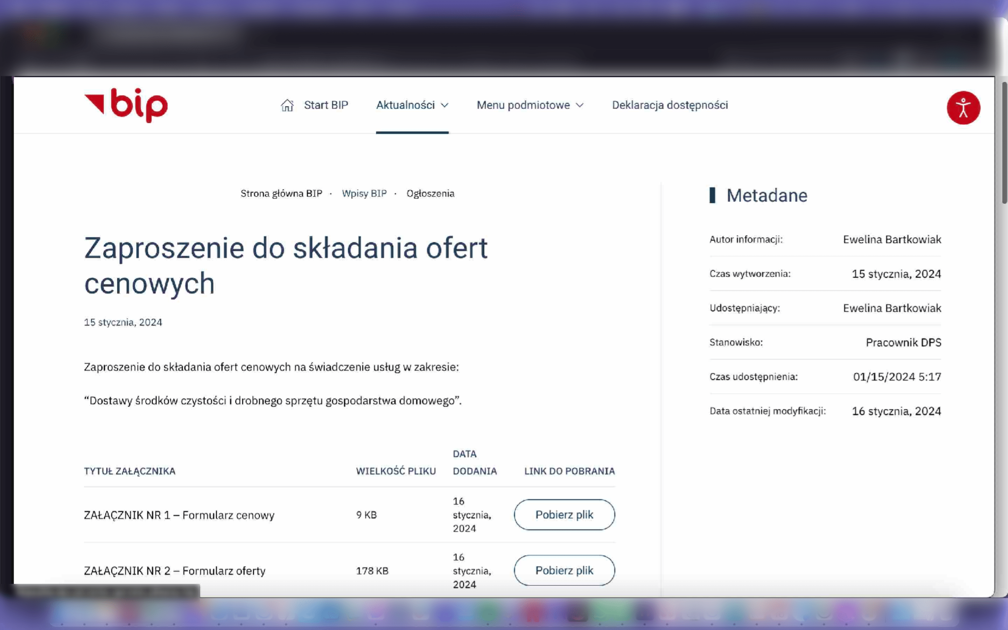1008x630 pixels.
Task: Expand the Aktualności chevron arrow
Action: click(444, 105)
